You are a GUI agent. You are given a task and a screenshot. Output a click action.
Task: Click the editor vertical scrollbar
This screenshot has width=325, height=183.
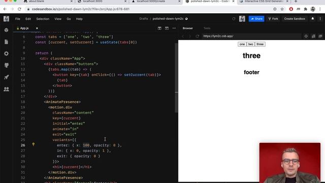pyautogui.click(x=176, y=78)
